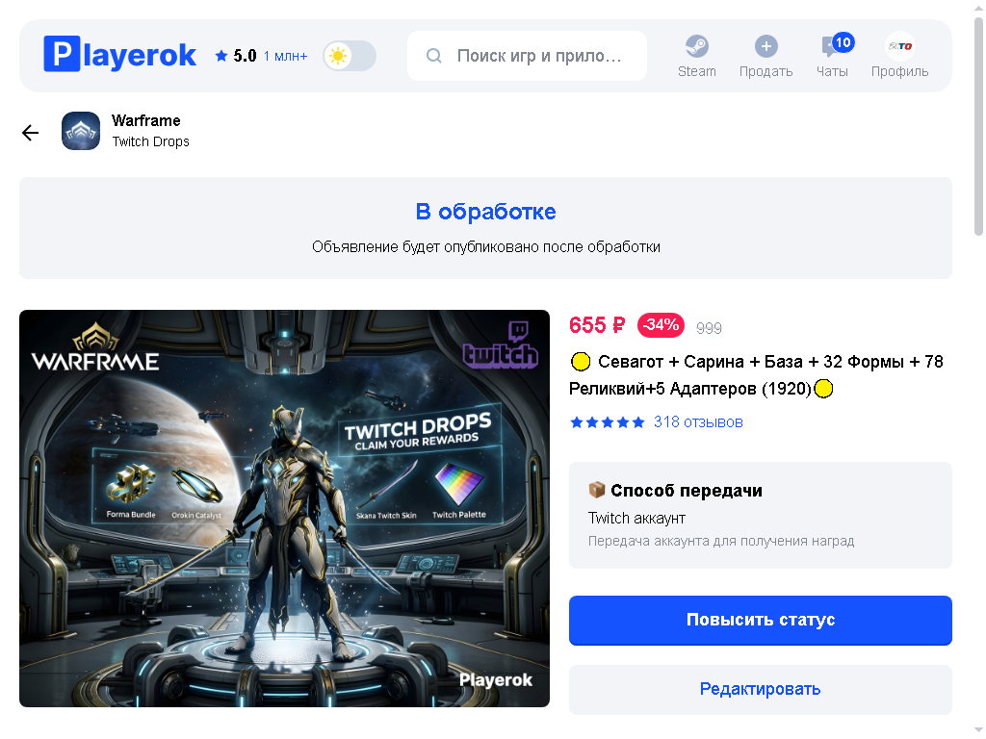
Task: Click the -34% discount badge
Action: pyautogui.click(x=661, y=325)
